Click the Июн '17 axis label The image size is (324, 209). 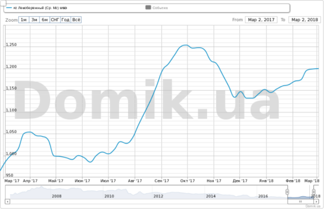click(82, 181)
